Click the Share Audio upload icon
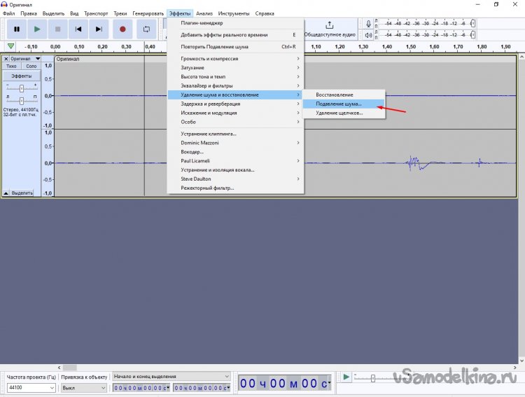 [x=330, y=25]
